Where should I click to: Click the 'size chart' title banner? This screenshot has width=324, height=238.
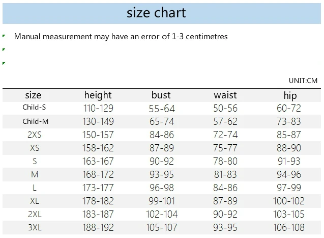162,13
